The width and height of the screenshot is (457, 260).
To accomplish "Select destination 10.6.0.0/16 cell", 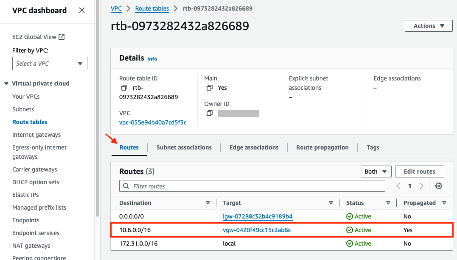I will (x=135, y=230).
